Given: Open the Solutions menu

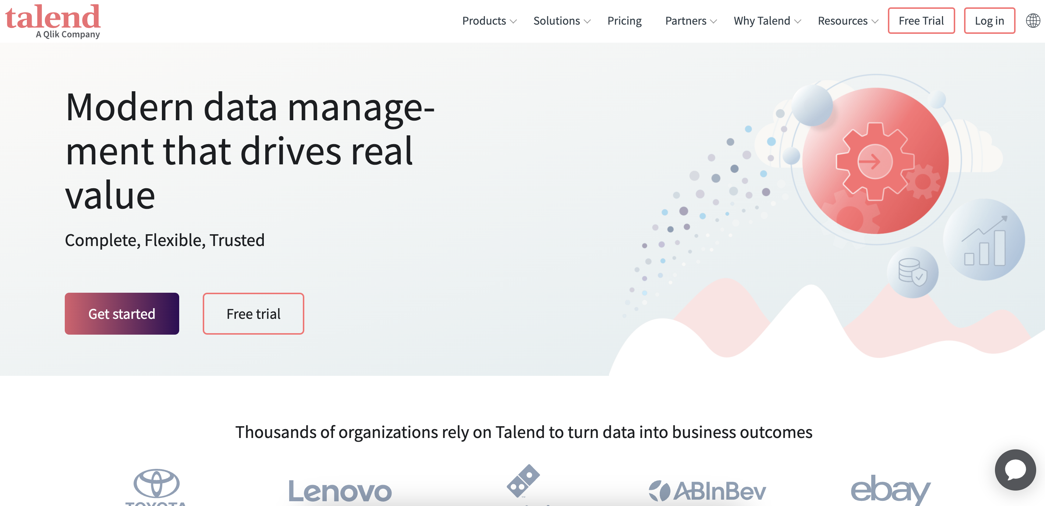Looking at the screenshot, I should [x=557, y=21].
